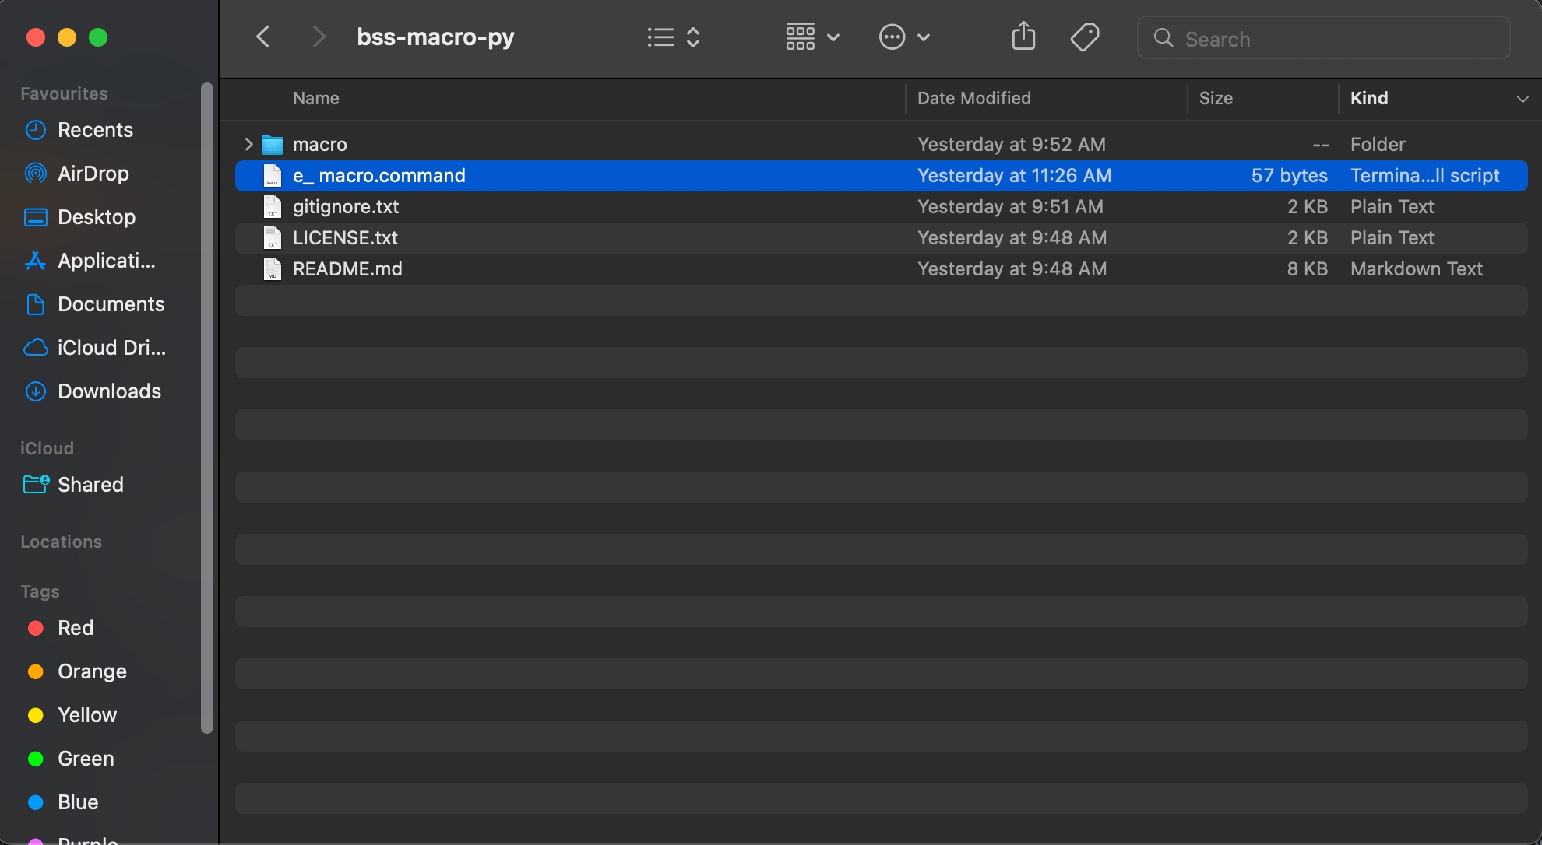
Task: Click the Share toolbar icon
Action: [1023, 37]
